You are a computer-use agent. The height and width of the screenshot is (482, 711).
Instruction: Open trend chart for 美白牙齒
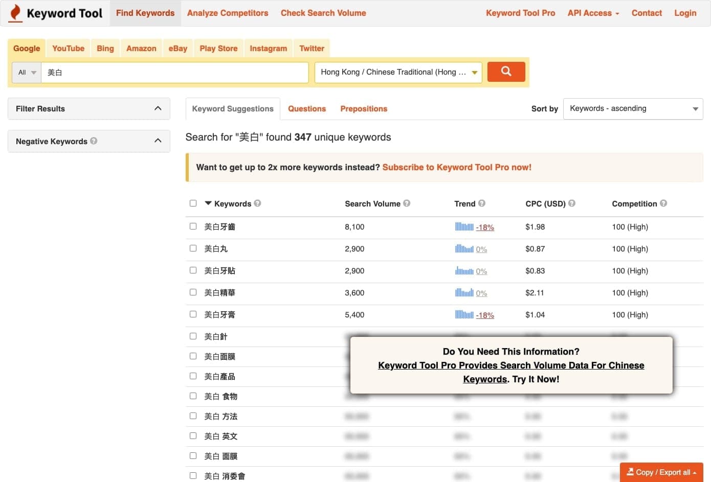point(464,226)
